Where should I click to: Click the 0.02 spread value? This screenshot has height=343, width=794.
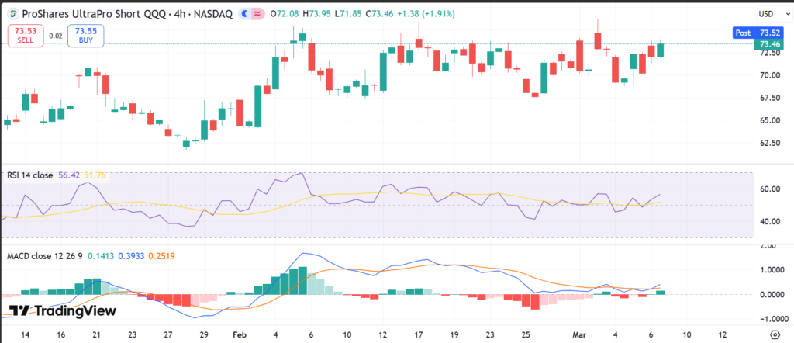pyautogui.click(x=55, y=35)
